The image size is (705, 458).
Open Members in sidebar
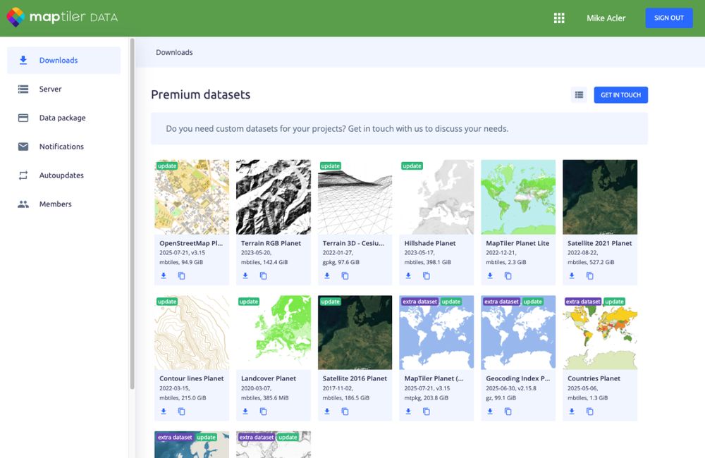[x=64, y=204]
